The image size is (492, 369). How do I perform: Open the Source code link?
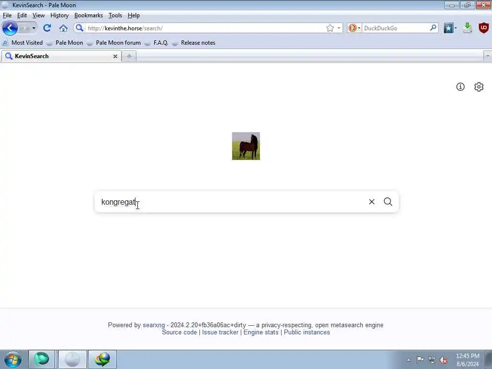[180, 332]
